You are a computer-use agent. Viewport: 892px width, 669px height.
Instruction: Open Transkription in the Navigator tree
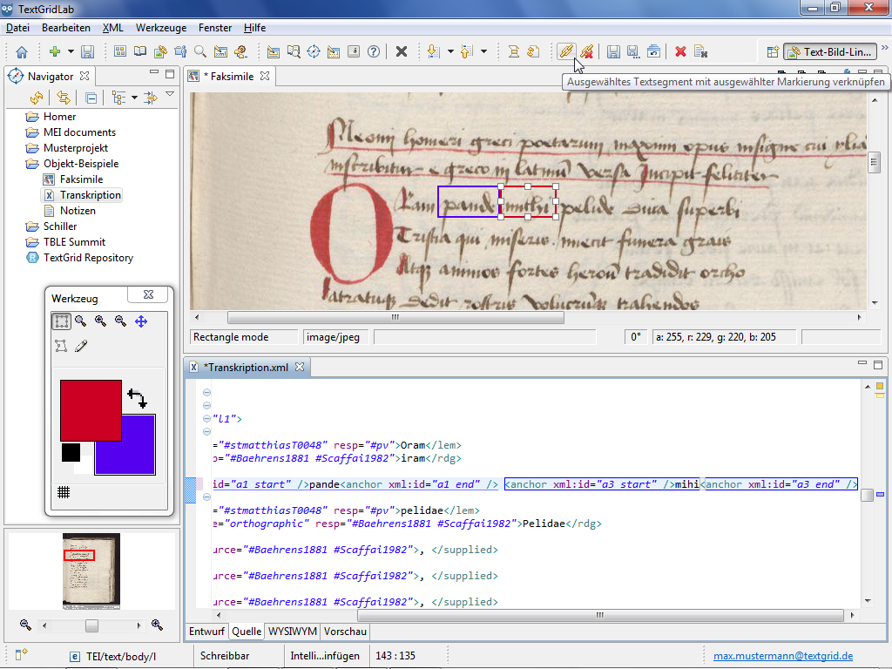click(x=90, y=195)
